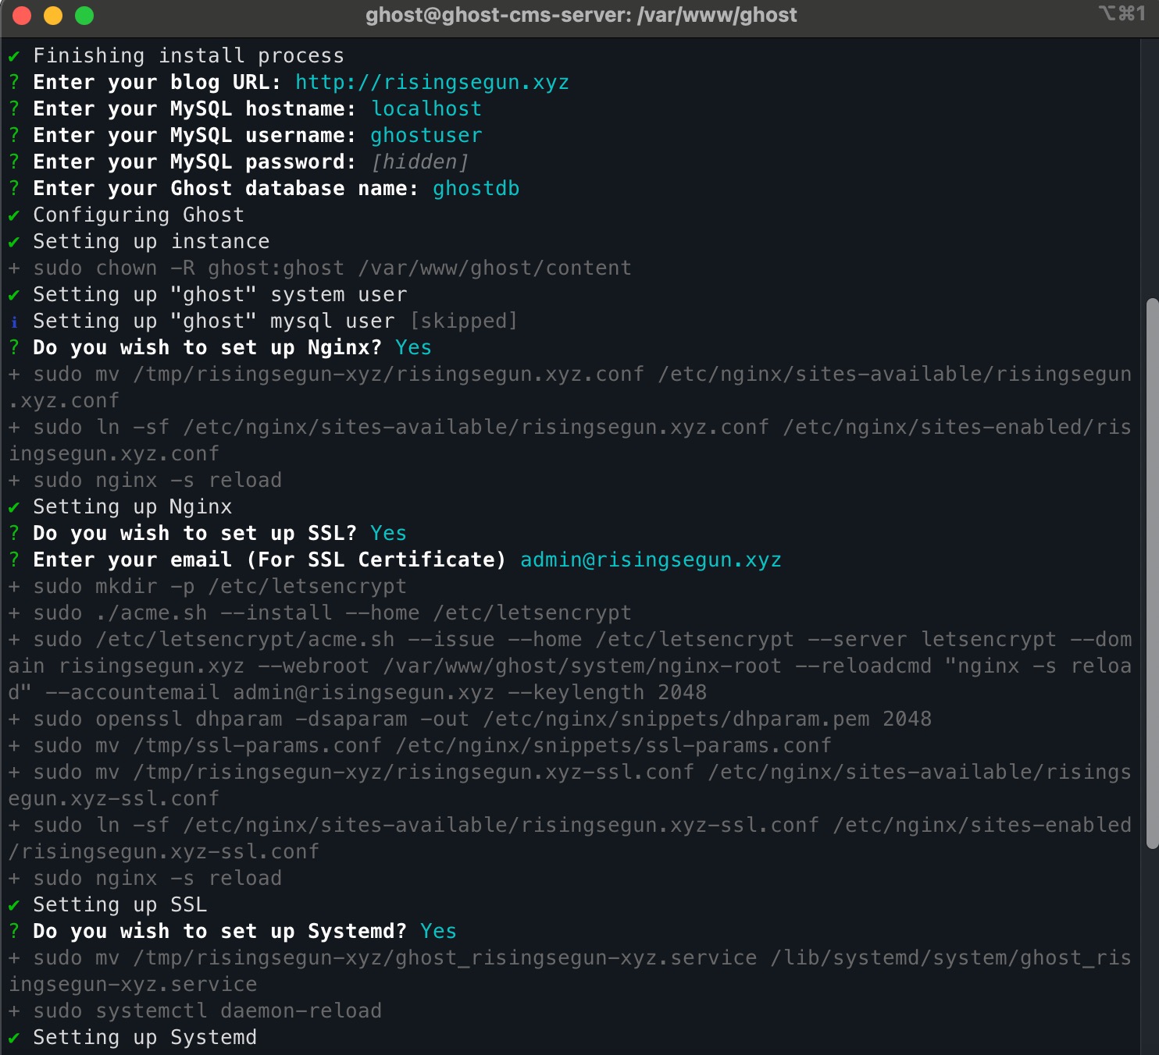Image resolution: width=1159 pixels, height=1055 pixels.
Task: Click the plus sign before "sudo nginx -s reload"
Action: pos(14,480)
